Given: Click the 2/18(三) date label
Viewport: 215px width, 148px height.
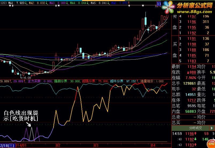Looking at the screenshot, I should click(x=7, y=146).
